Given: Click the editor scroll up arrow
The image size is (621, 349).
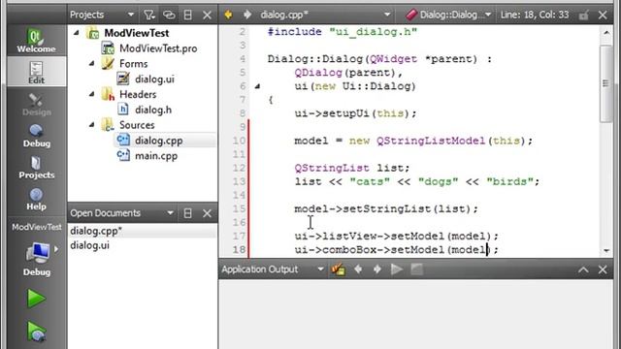Looking at the screenshot, I should 606,32.
